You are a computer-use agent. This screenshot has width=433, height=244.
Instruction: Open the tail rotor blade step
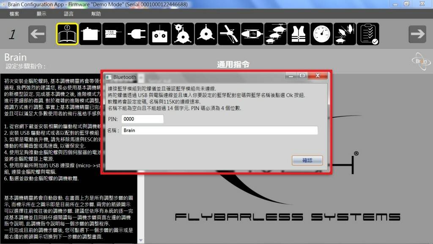[x=229, y=34]
